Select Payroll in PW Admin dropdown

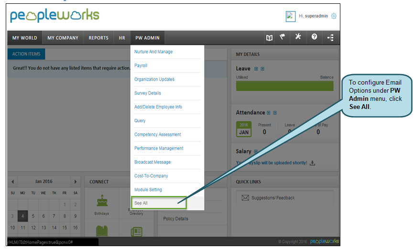coord(141,65)
